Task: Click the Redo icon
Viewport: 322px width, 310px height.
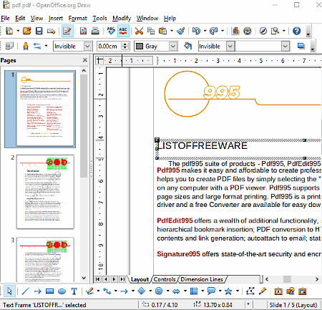Action: pos(214,31)
